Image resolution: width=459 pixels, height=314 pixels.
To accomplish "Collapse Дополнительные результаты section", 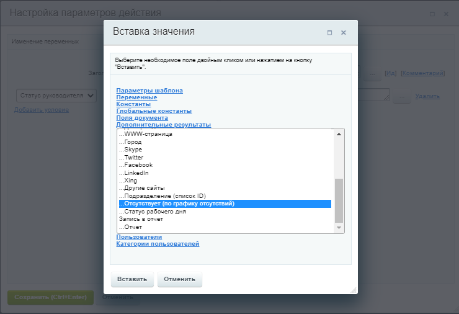I will tap(164, 125).
